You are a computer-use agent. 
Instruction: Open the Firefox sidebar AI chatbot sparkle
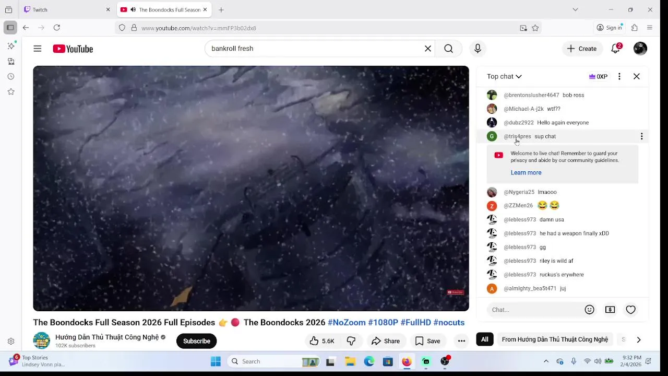(11, 46)
